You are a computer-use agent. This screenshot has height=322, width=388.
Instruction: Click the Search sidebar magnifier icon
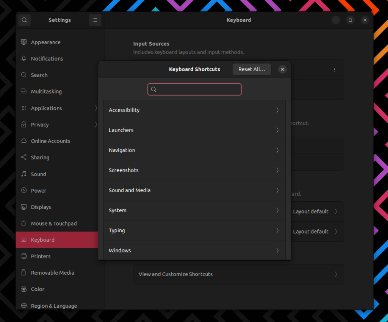pos(24,75)
